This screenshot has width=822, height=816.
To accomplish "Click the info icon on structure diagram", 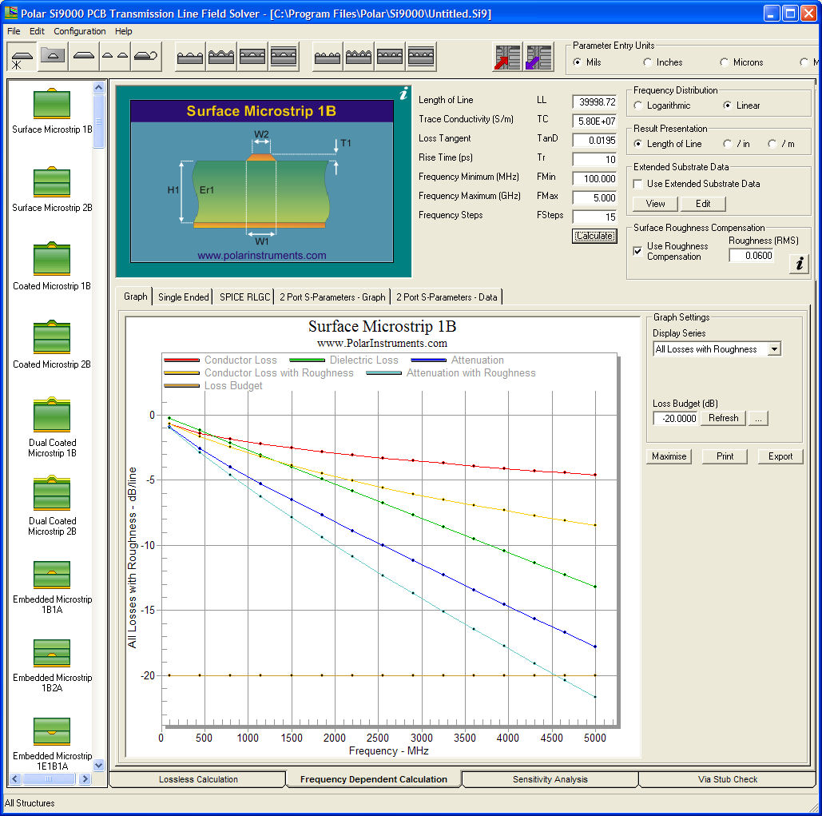I will (403, 94).
